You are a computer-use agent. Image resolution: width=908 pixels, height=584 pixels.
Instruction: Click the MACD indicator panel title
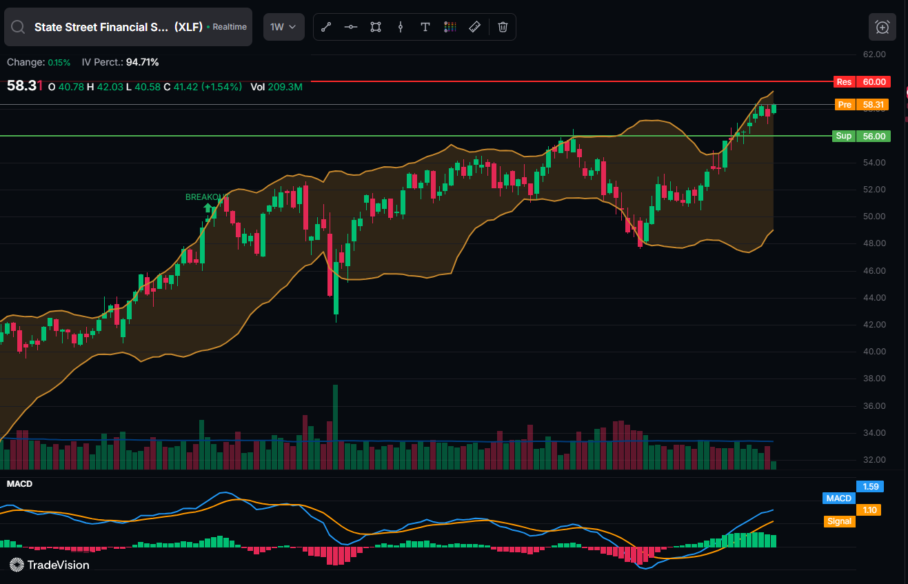pos(19,484)
